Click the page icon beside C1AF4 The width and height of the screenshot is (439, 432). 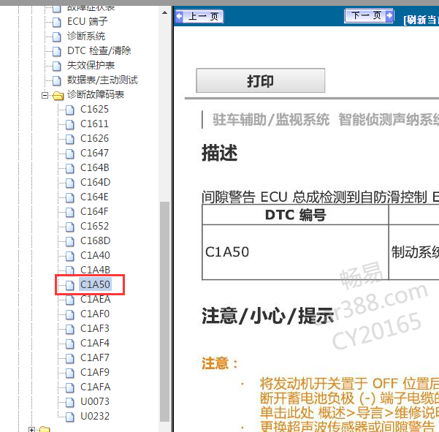tap(70, 344)
